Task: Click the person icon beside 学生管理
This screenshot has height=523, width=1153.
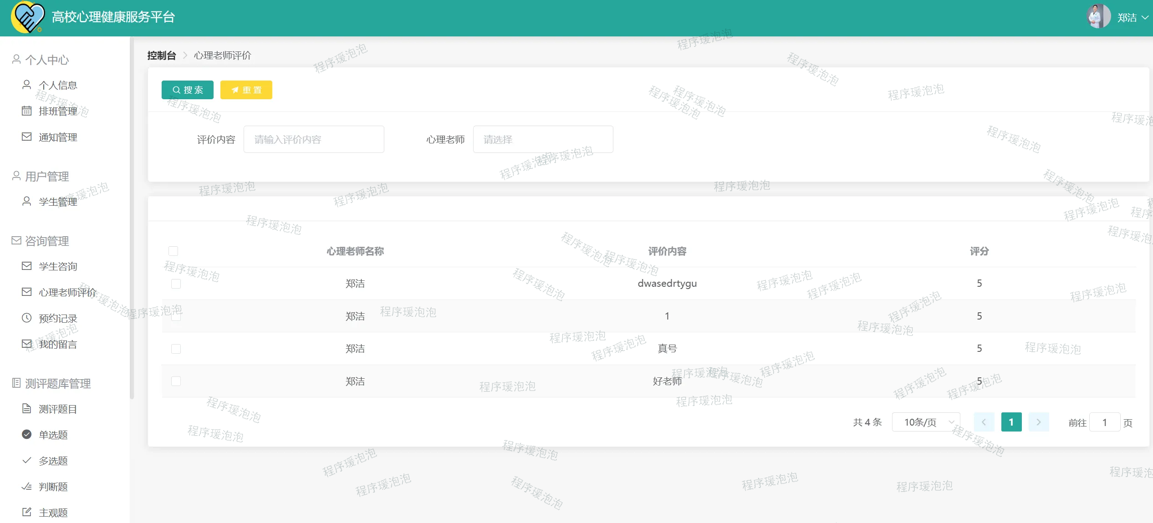Action: click(27, 201)
